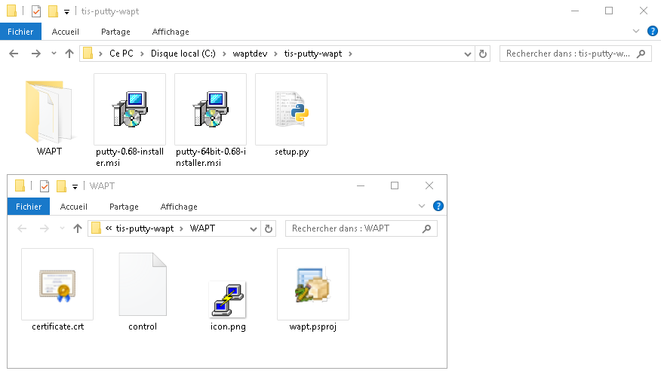
Task: Click the 'Rechercher dans : WAPT' search field
Action: (355, 228)
